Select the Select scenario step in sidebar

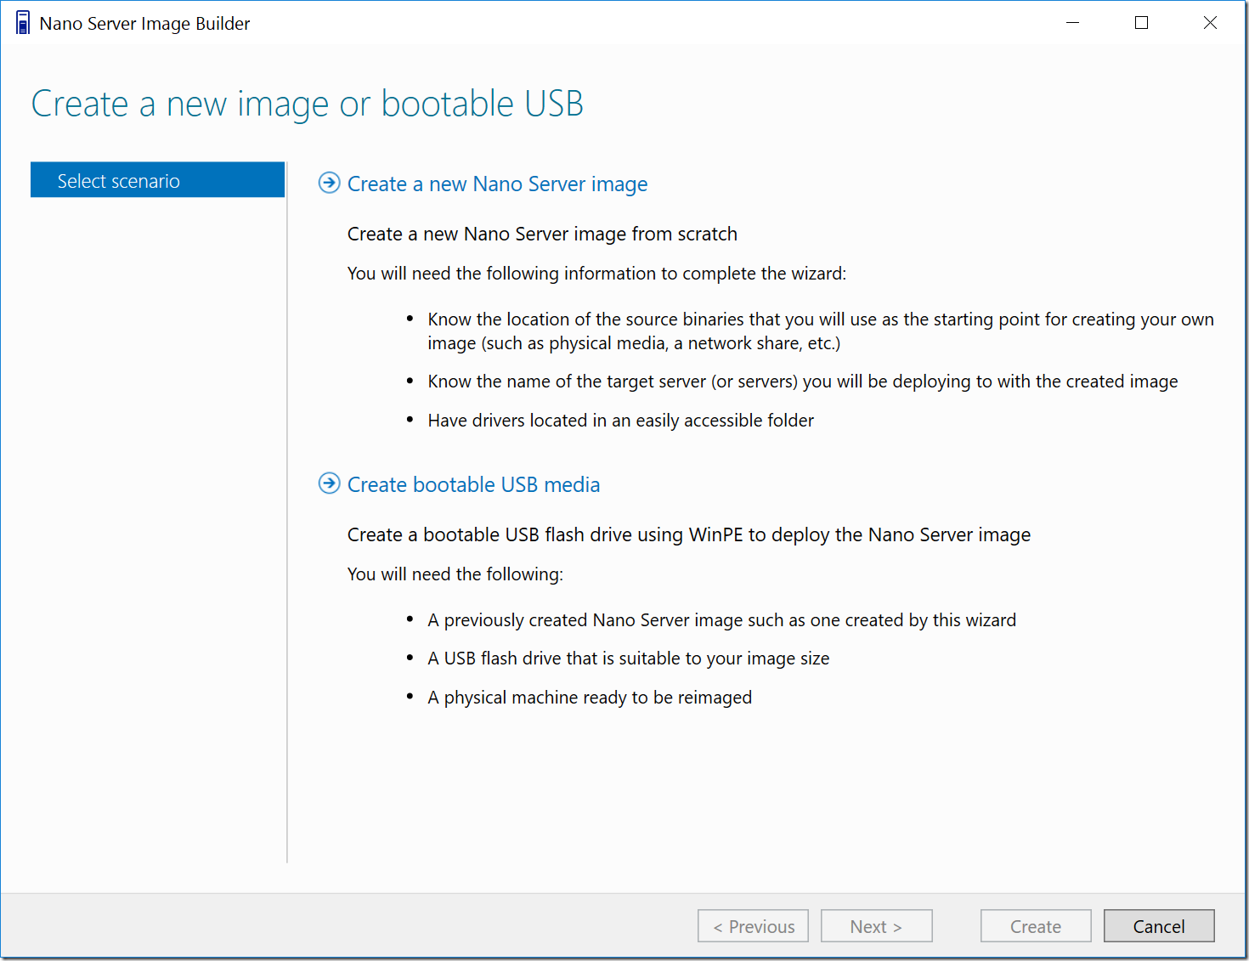tap(157, 180)
